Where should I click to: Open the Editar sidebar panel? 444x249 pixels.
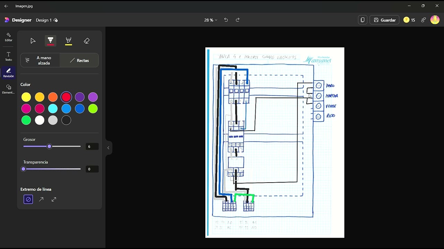9,37
